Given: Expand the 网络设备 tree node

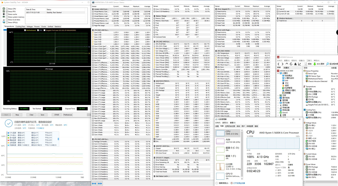Looking at the screenshot, I should [x=278, y=110].
